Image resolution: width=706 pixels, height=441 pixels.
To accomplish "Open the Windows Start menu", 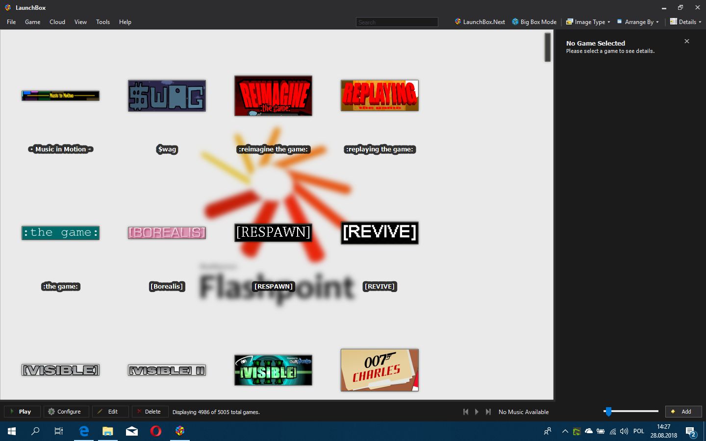I will tap(12, 431).
